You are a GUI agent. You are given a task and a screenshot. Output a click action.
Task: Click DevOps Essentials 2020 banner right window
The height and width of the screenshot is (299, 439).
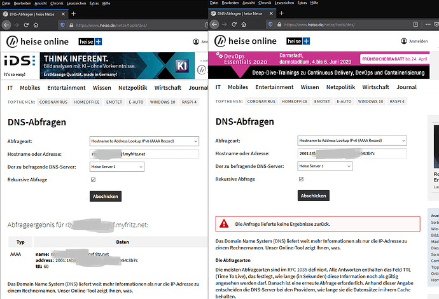point(319,65)
